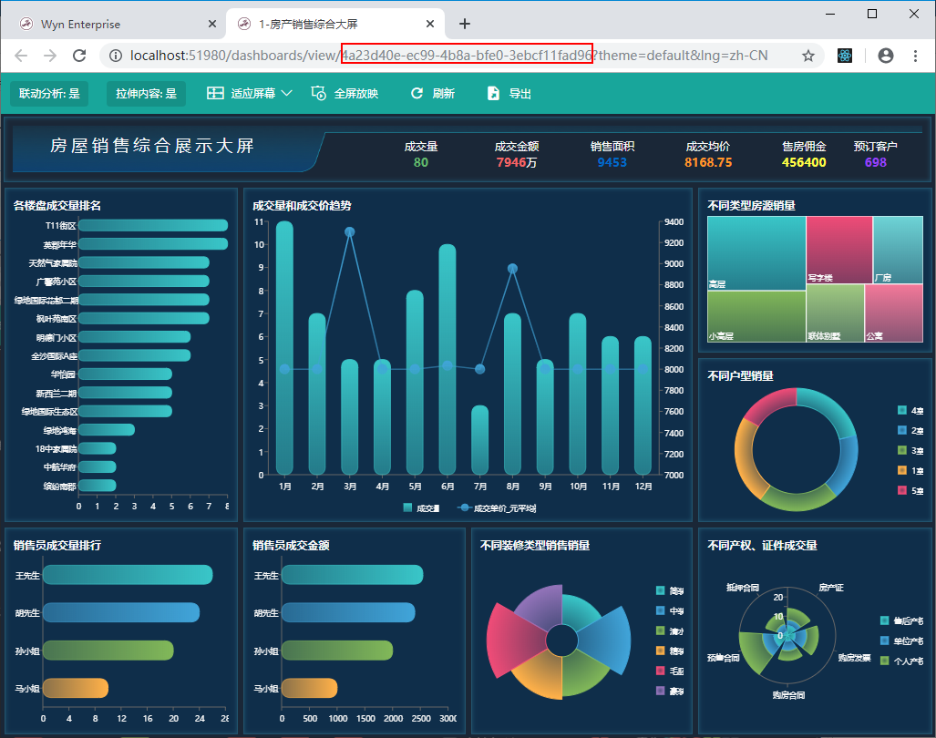Open the Chrome three-dot menu
The width and height of the screenshot is (936, 738).
point(916,56)
